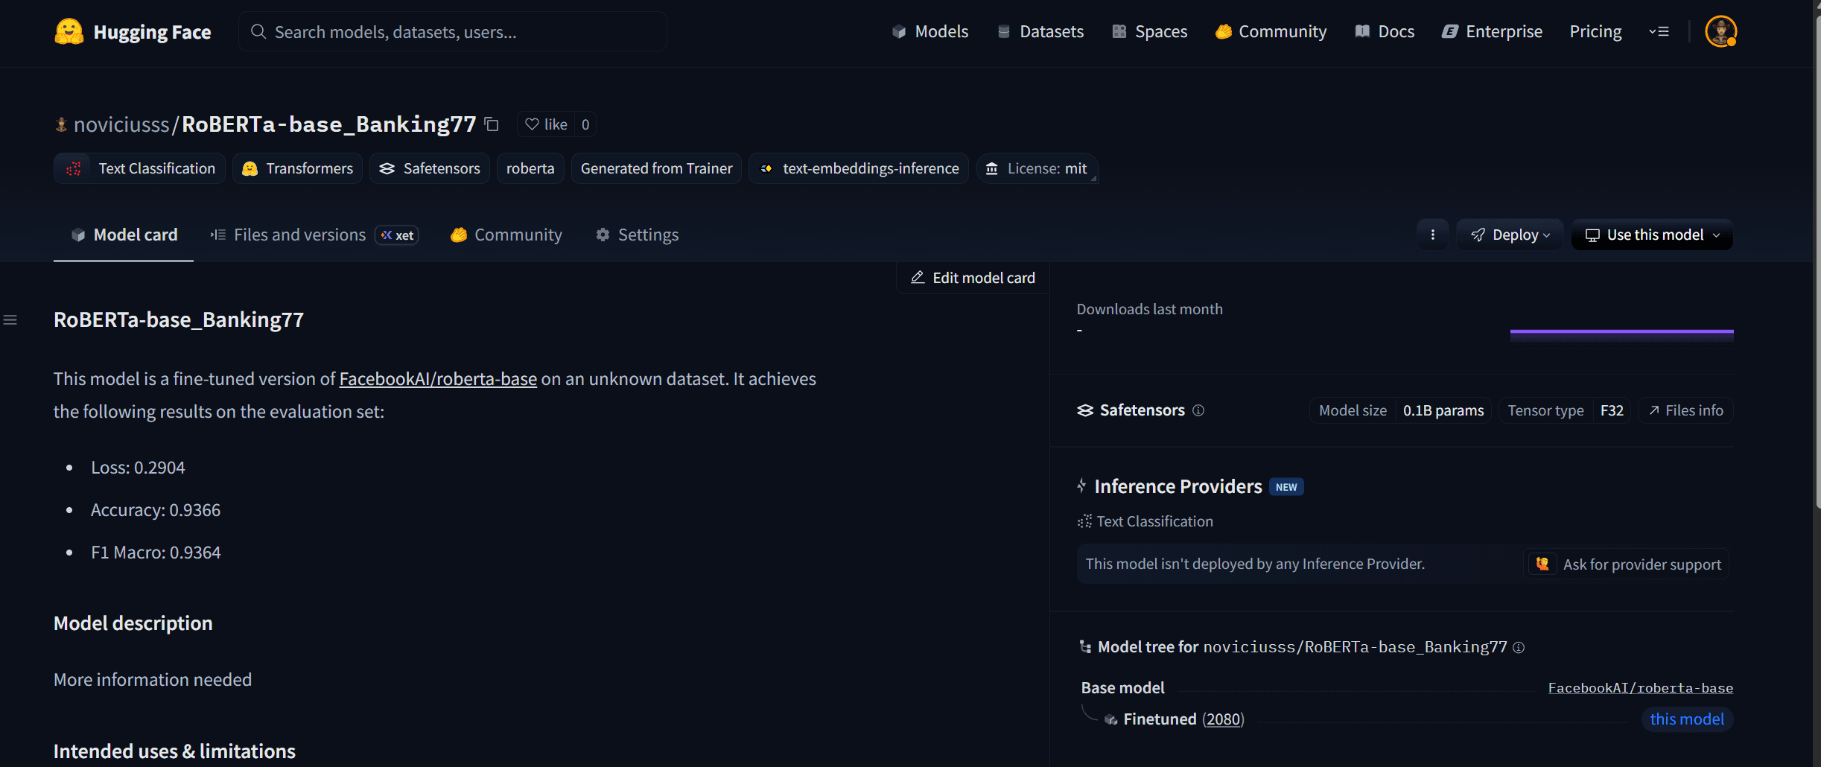Switch to the Files and versions tab

click(299, 235)
